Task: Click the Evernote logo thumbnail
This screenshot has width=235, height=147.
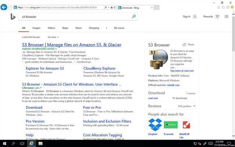Action: point(171,125)
